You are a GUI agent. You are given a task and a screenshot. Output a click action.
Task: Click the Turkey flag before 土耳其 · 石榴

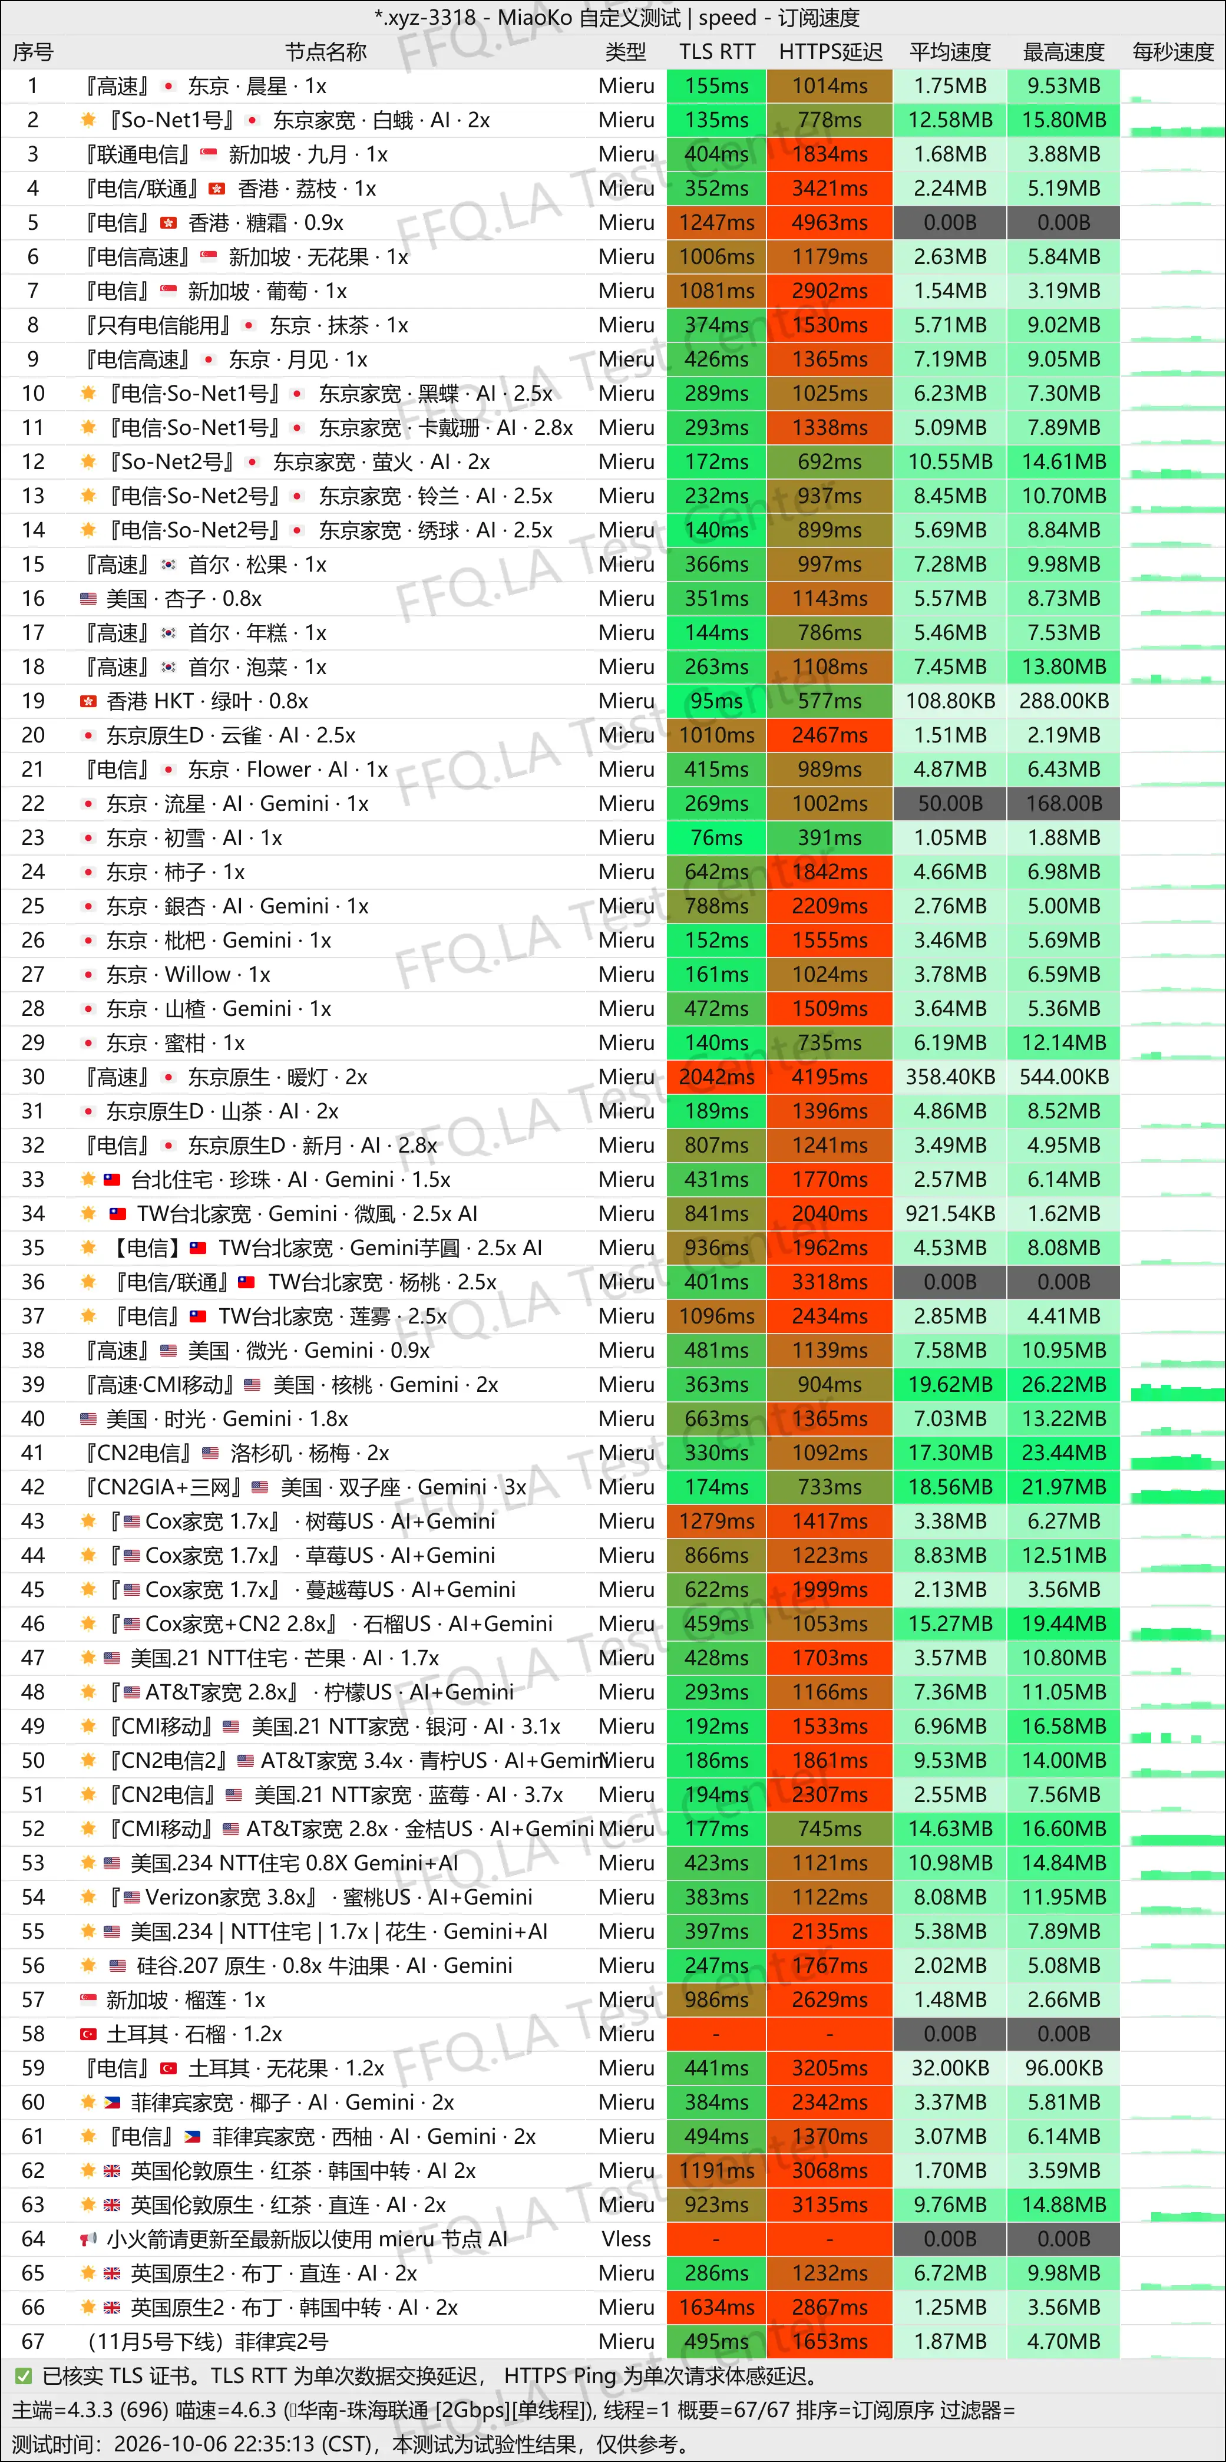coord(88,2034)
